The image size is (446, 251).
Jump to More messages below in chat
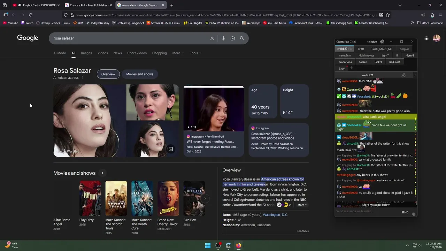(376, 205)
